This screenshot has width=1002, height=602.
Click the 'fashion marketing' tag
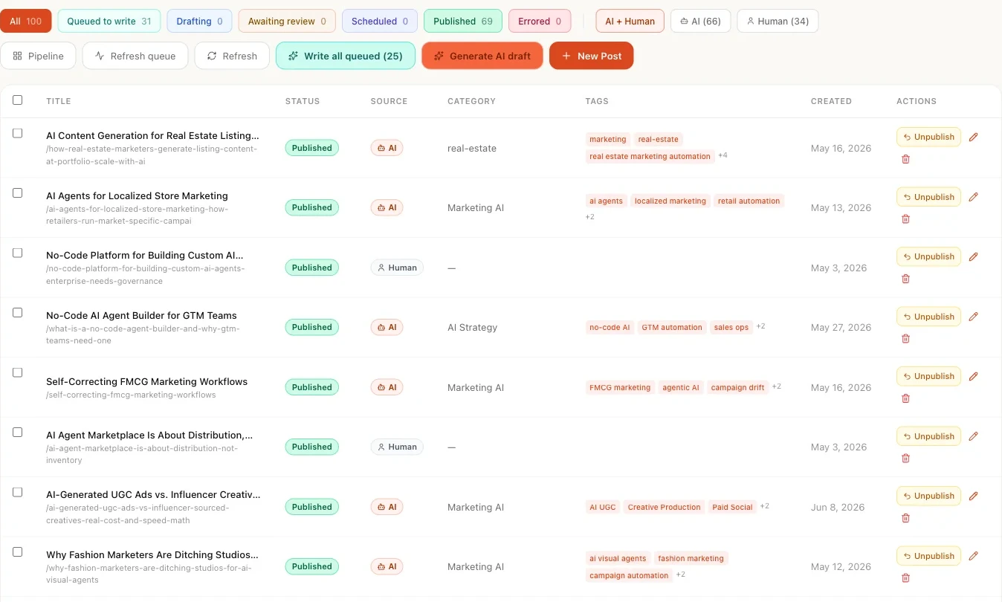[x=691, y=558]
